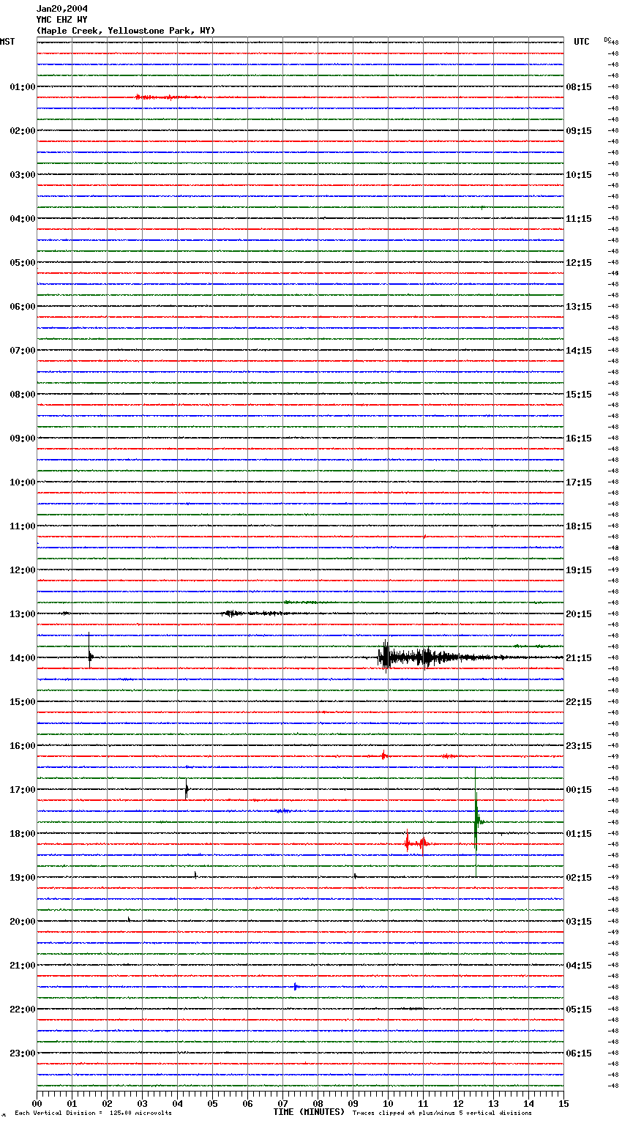Viewport: 622px width, 1123px height.
Task: Click the blue event on the 21:30 trace
Action: tap(295, 987)
